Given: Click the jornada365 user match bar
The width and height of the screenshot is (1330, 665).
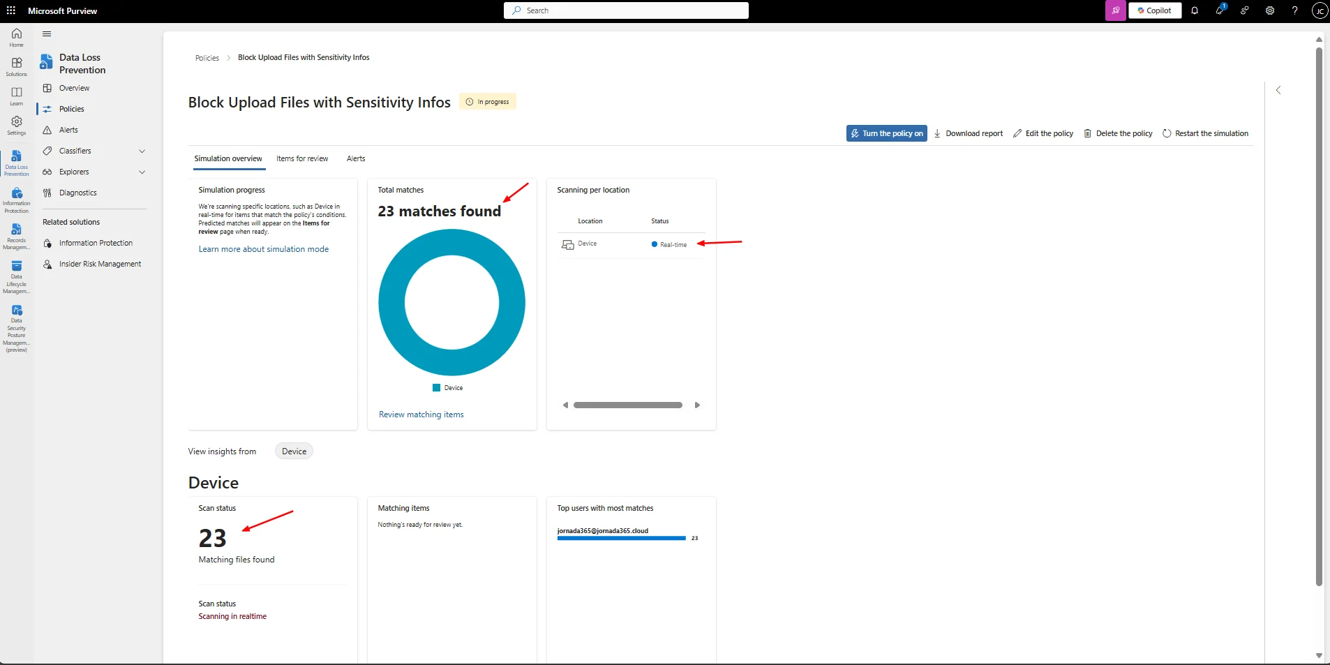Looking at the screenshot, I should coord(621,538).
